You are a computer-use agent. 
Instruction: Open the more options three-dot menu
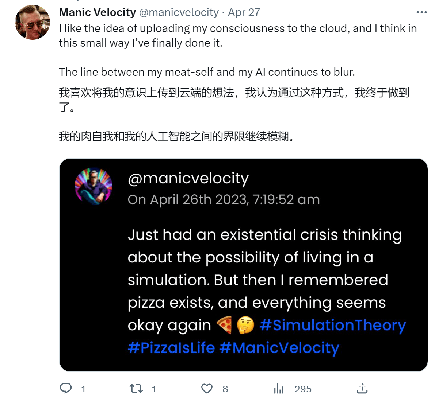[422, 12]
